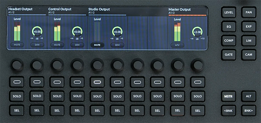Toggle DIM for Control Output
The image size is (261, 123).
(77, 45)
